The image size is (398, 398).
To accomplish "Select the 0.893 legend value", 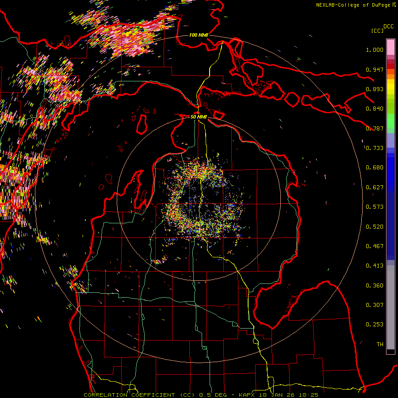I will coord(375,89).
